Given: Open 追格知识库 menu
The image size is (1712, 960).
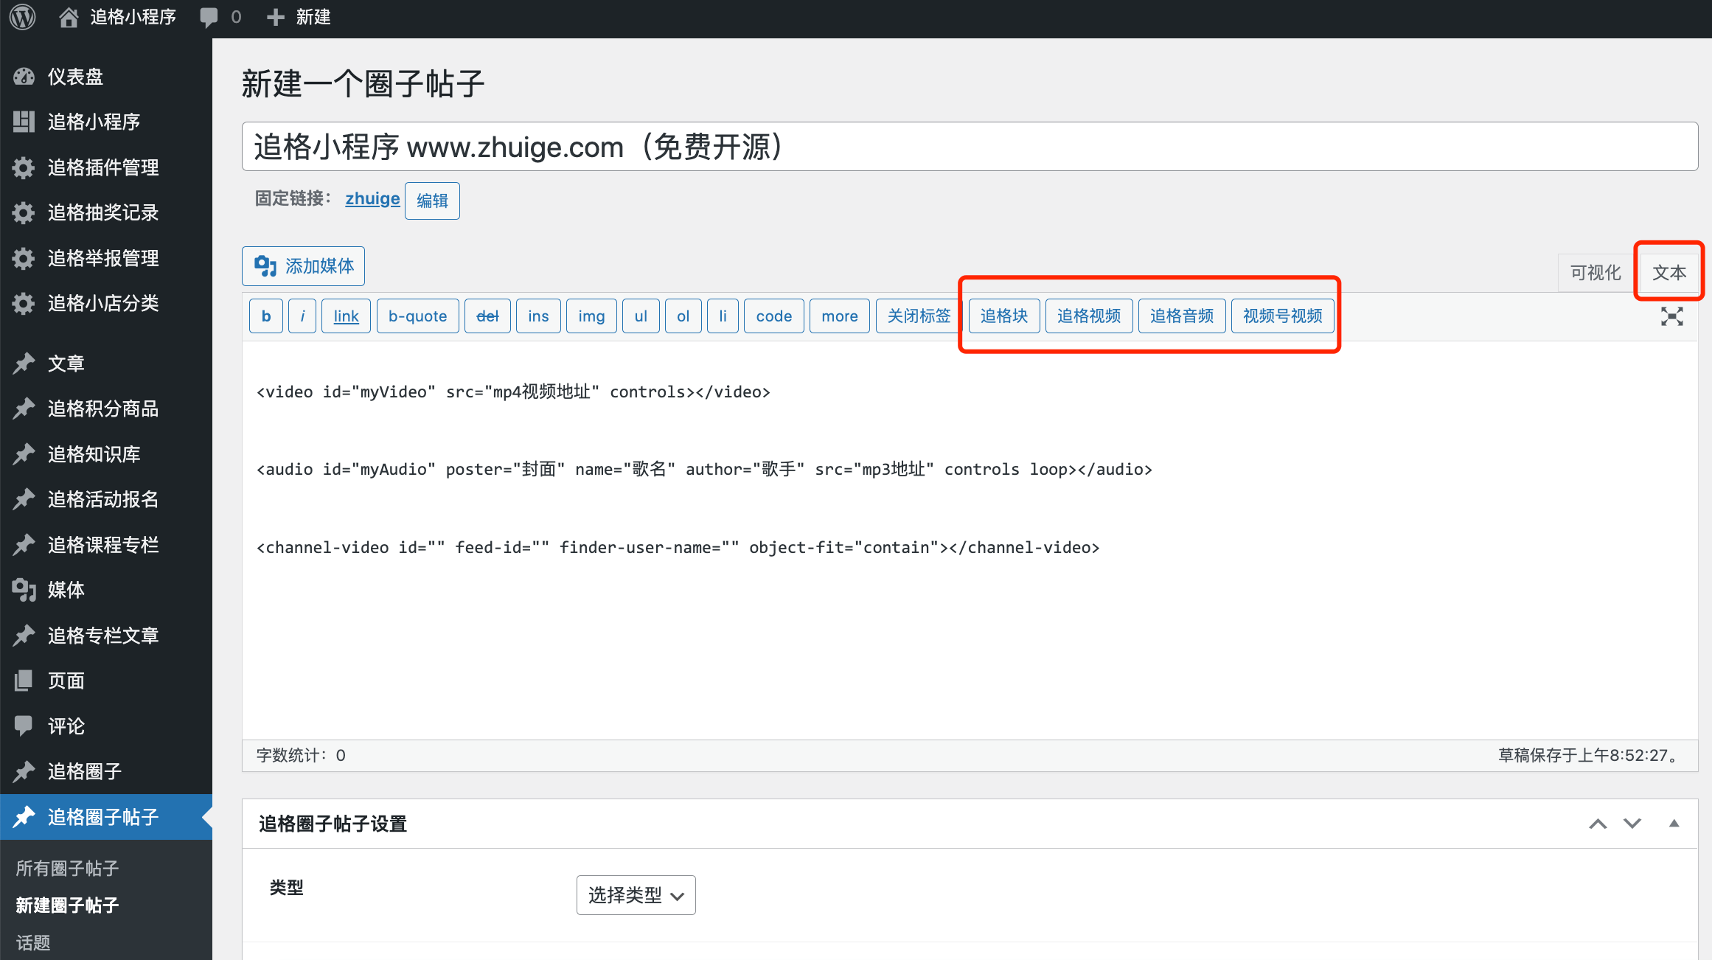Looking at the screenshot, I should [x=106, y=454].
